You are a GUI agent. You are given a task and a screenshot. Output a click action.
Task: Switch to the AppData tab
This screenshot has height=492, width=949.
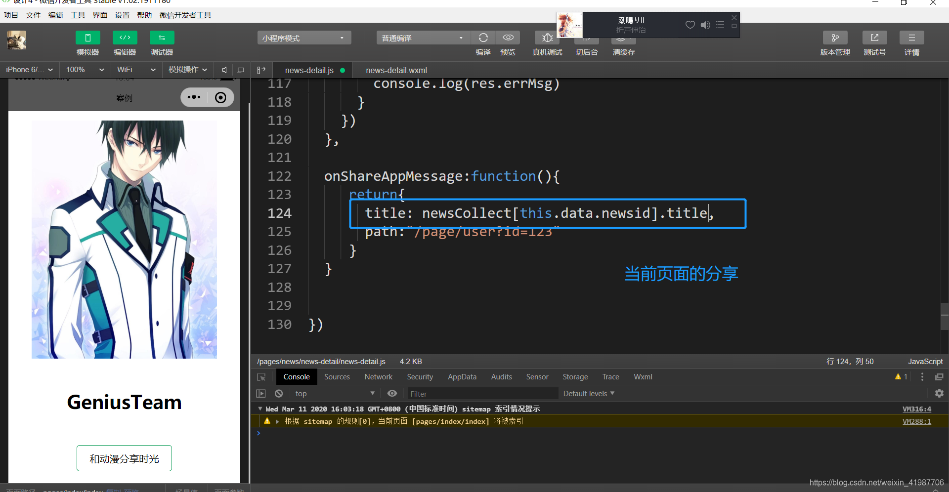coord(462,377)
